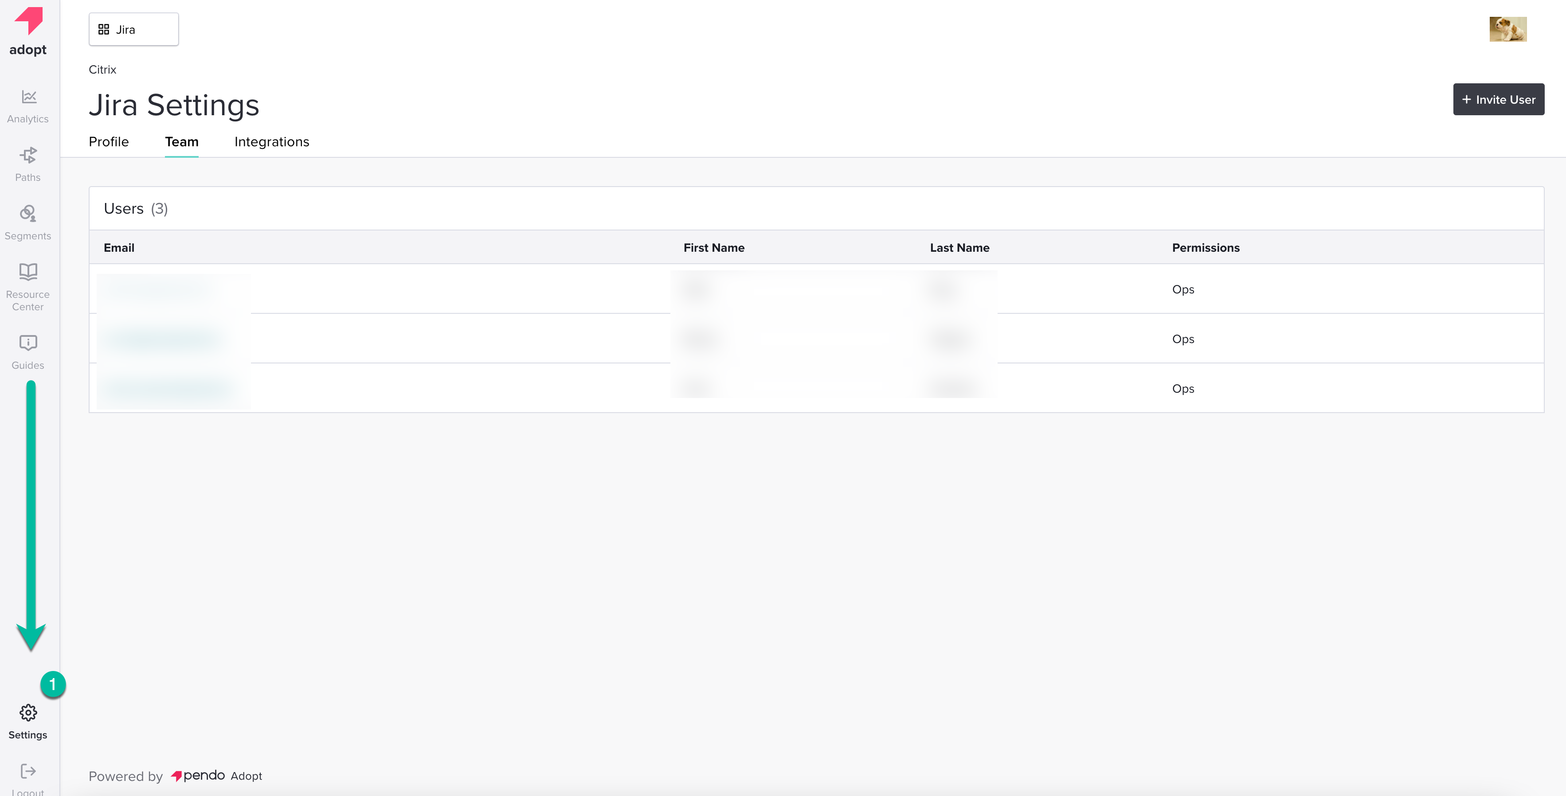This screenshot has height=796, width=1566.
Task: Sort by the Email column header
Action: tap(119, 247)
